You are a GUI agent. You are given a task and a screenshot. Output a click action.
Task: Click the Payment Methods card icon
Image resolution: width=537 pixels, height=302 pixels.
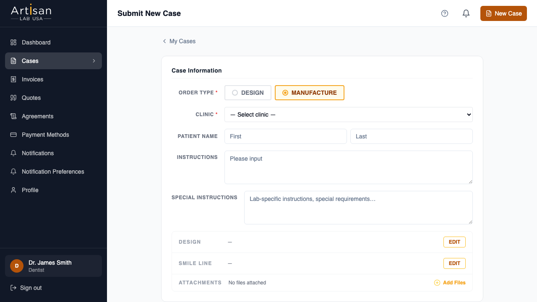pyautogui.click(x=13, y=135)
